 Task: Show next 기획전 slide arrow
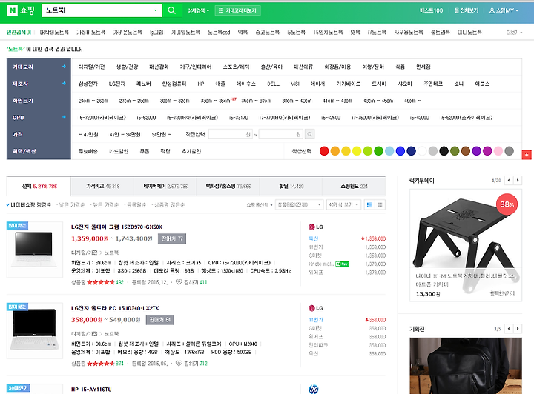(x=518, y=328)
